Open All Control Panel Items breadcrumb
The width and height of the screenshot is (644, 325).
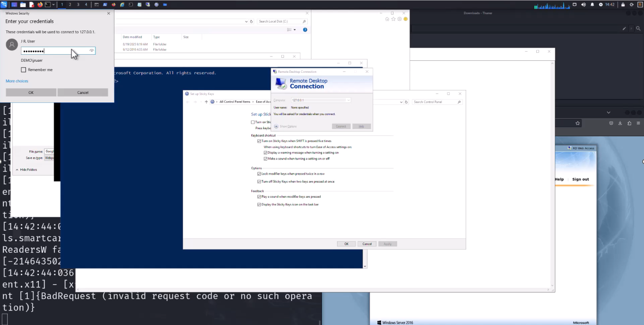coord(235,101)
